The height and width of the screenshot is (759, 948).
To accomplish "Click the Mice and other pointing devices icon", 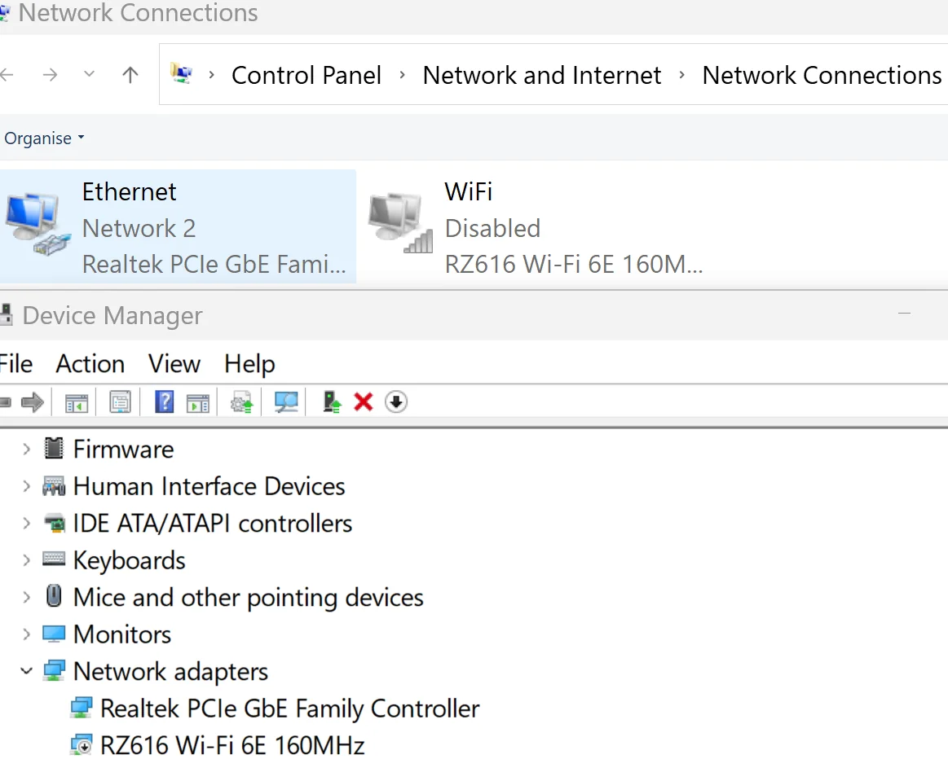I will [54, 597].
